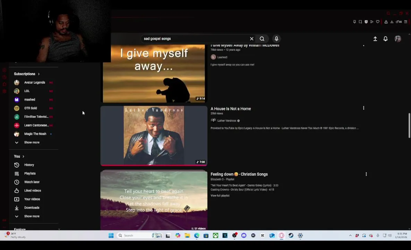Click the Windows taskbar Search box
411x250 pixels.
tap(140, 235)
